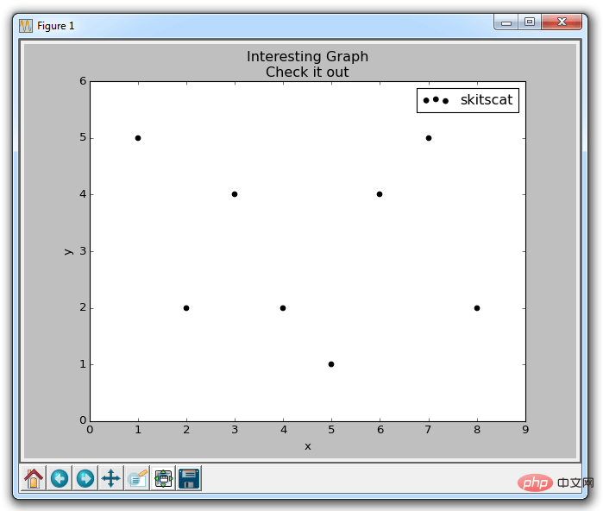Click the 'Check it out' subtitle
The image size is (603, 511).
pos(307,72)
